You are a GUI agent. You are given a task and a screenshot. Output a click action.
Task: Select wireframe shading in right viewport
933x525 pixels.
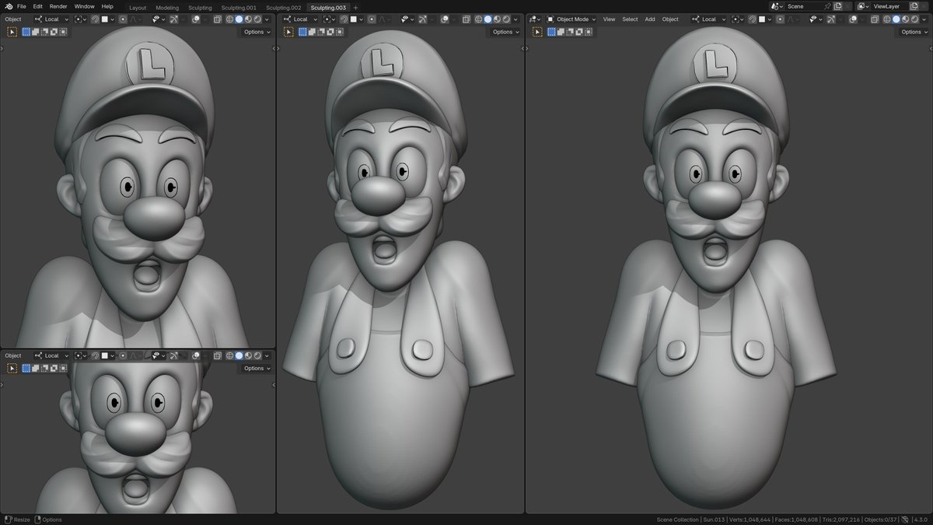886,19
